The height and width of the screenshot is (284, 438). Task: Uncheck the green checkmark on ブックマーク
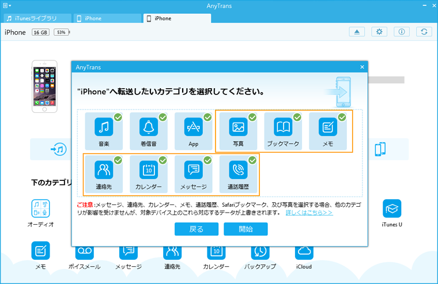(x=297, y=118)
